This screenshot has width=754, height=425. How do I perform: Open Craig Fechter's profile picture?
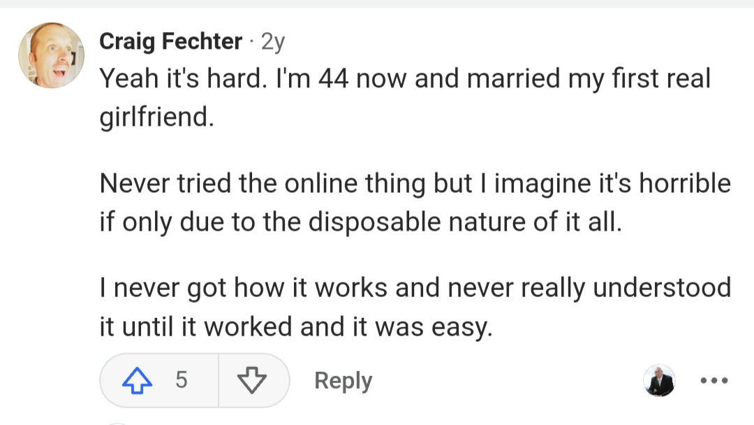tap(52, 55)
